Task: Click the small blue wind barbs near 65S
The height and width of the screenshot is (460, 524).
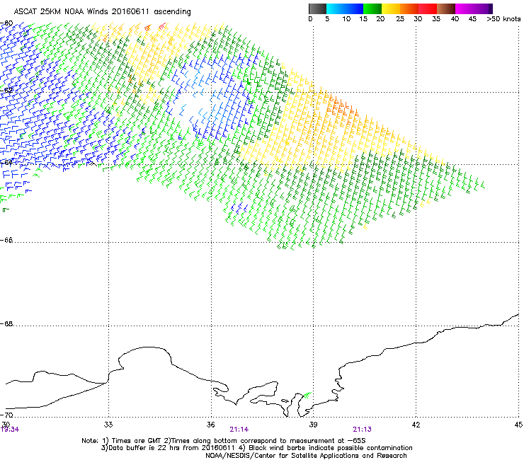Action: pyautogui.click(x=240, y=208)
